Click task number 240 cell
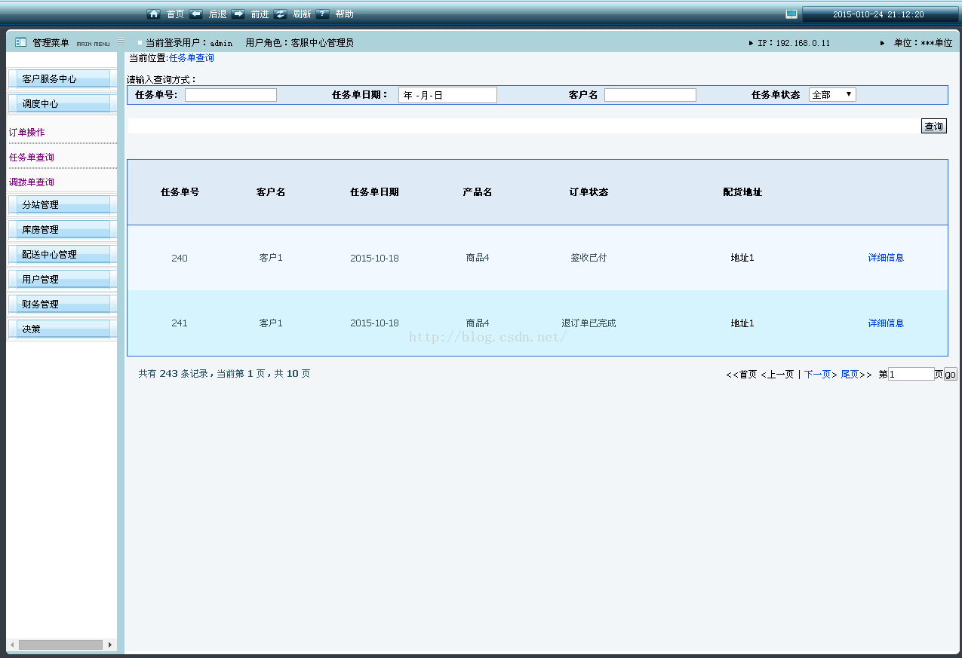 pos(180,259)
